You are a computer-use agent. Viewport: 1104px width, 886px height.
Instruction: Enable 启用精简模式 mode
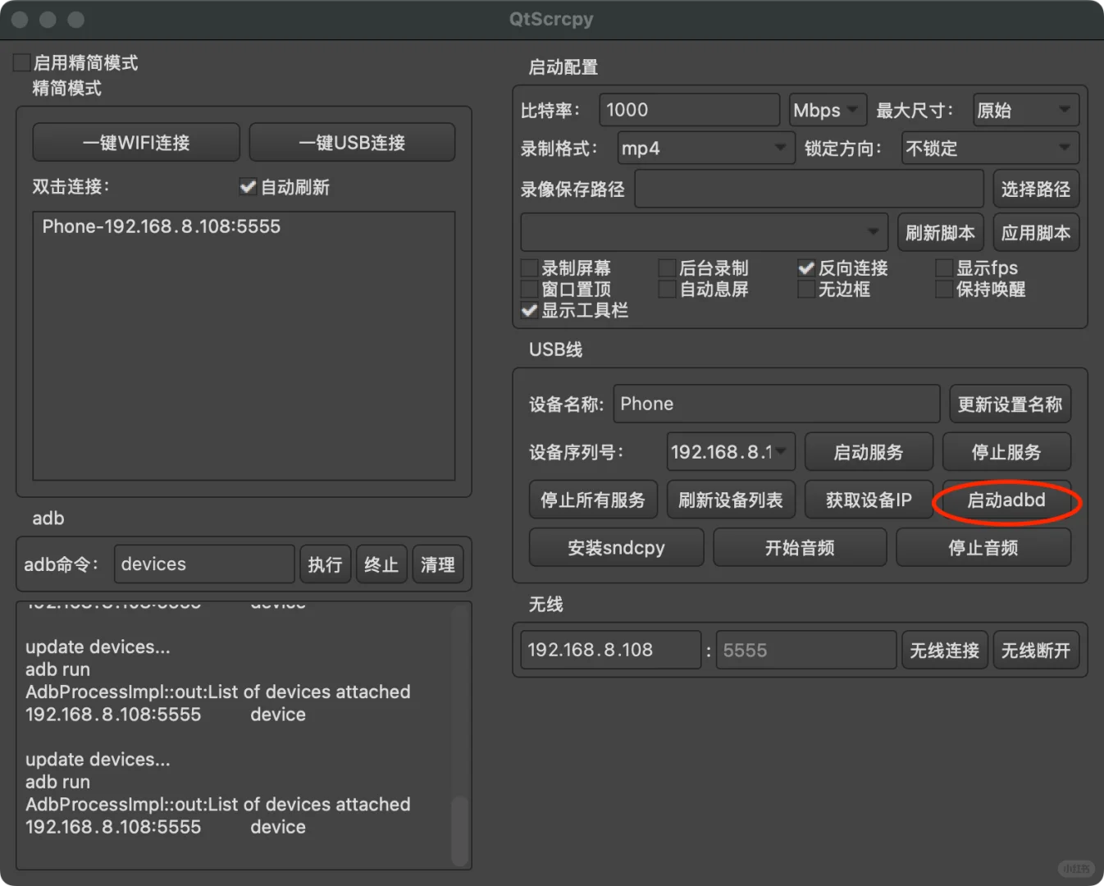pos(21,62)
